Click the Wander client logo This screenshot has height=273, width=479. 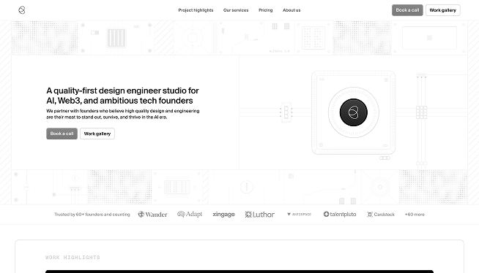tap(152, 215)
